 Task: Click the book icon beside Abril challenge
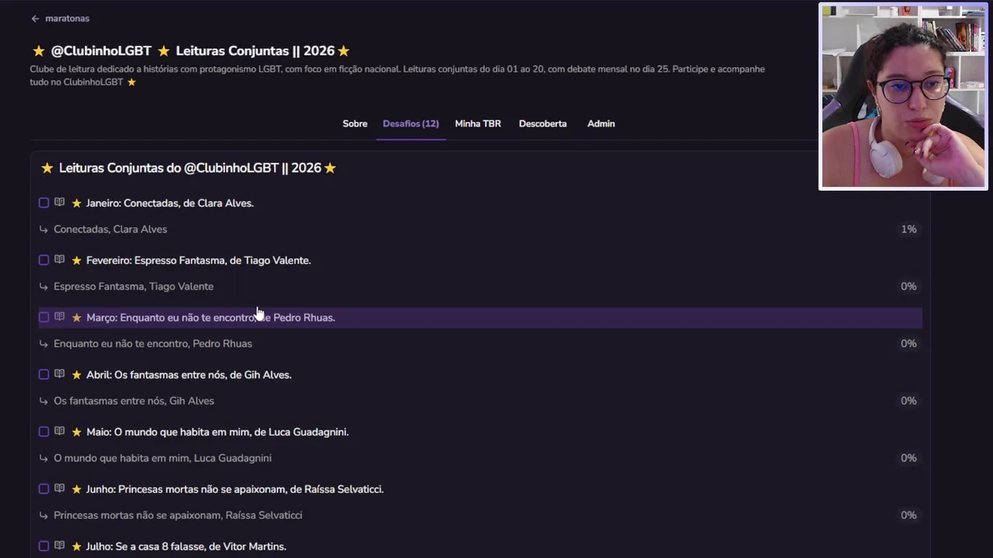point(59,374)
